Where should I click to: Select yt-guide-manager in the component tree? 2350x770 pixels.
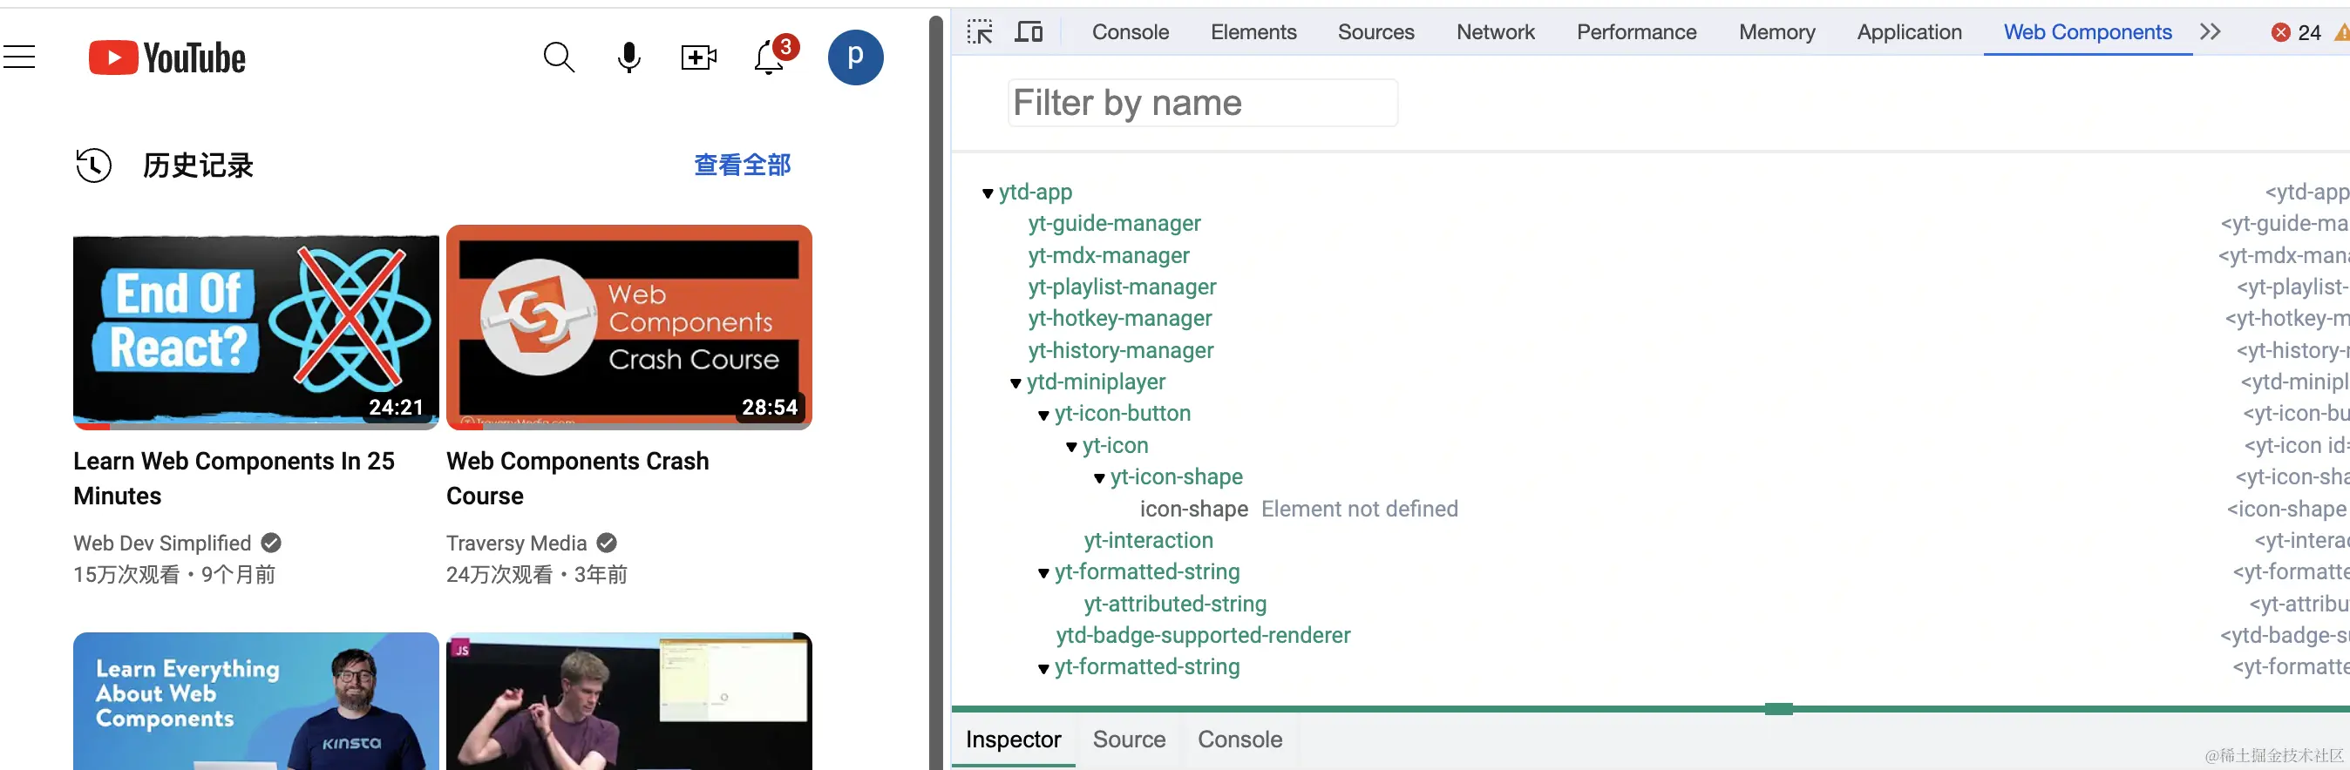[x=1114, y=223]
